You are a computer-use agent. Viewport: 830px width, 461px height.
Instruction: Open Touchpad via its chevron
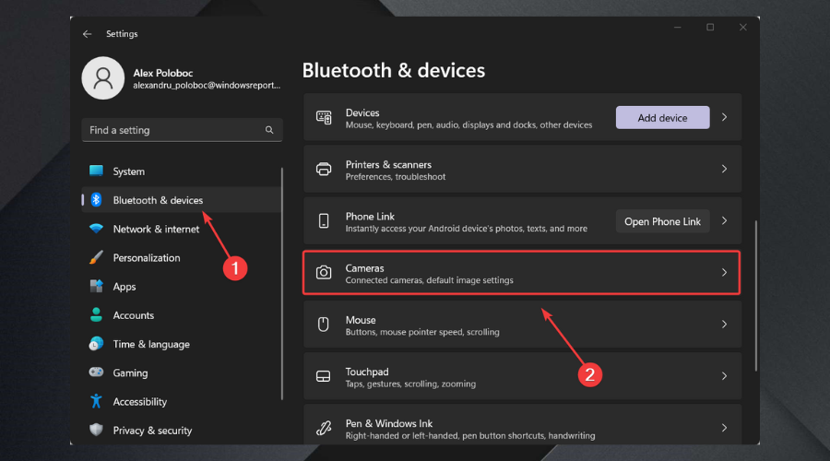724,376
